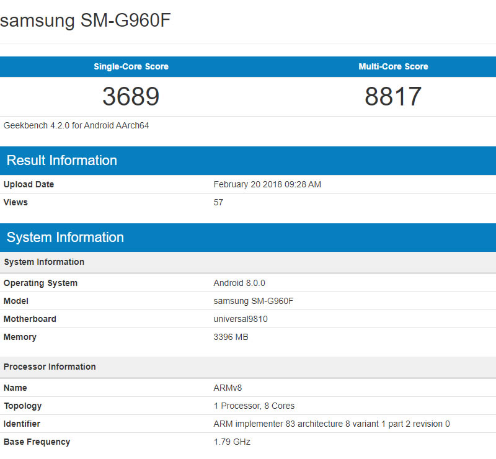Click the Single-Core Score header
Screen dimensions: 496x459
pyautogui.click(x=131, y=66)
